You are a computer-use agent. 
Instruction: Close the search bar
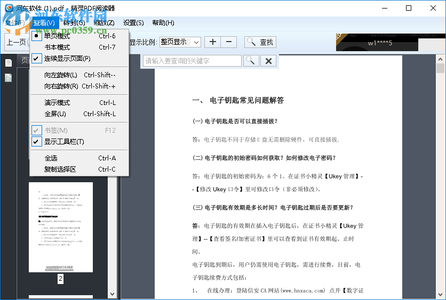tap(268, 61)
